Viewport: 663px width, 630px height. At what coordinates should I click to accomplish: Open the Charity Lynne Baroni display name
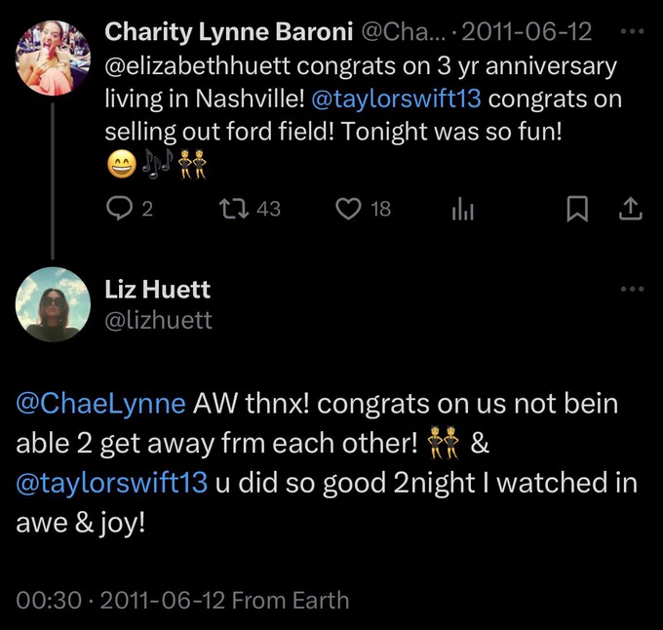point(228,32)
